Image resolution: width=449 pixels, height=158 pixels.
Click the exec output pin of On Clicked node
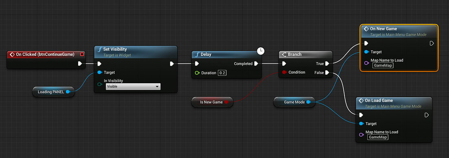tap(80, 63)
